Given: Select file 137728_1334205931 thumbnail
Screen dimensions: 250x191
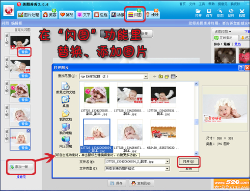Looking at the screenshot, I should [163, 95].
